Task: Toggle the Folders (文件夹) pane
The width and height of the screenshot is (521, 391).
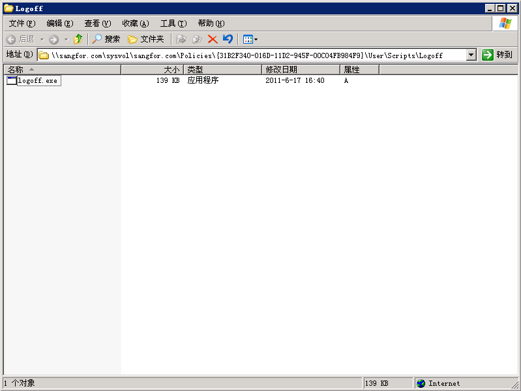Action: coord(146,39)
